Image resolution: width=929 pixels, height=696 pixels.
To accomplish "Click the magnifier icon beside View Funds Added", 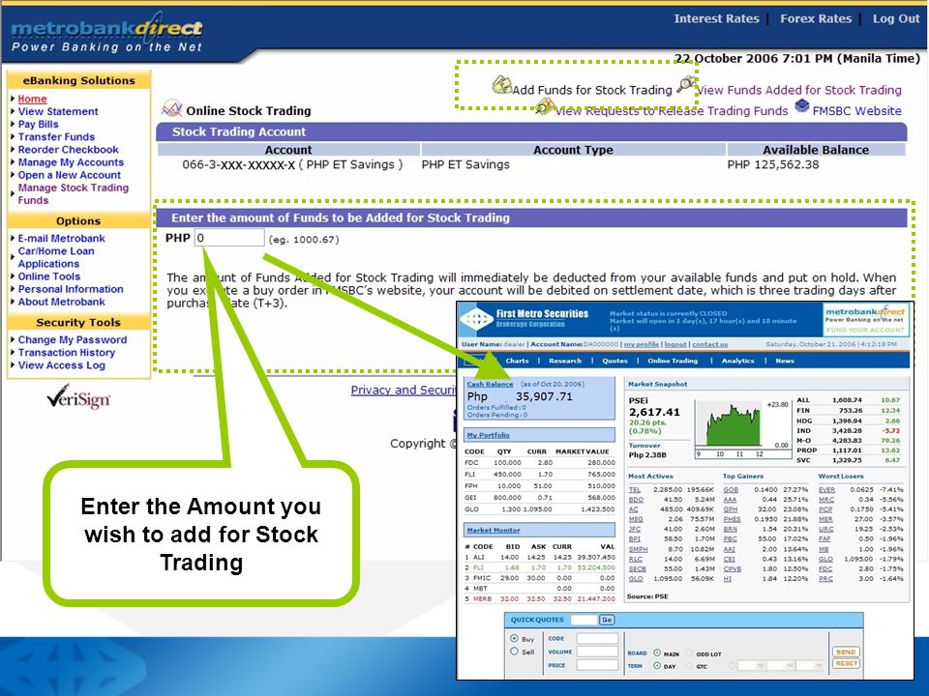I will (x=687, y=83).
